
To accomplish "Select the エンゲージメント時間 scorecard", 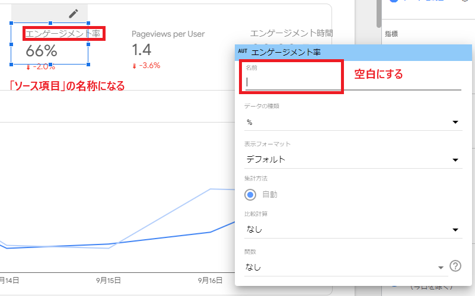I will [x=291, y=34].
